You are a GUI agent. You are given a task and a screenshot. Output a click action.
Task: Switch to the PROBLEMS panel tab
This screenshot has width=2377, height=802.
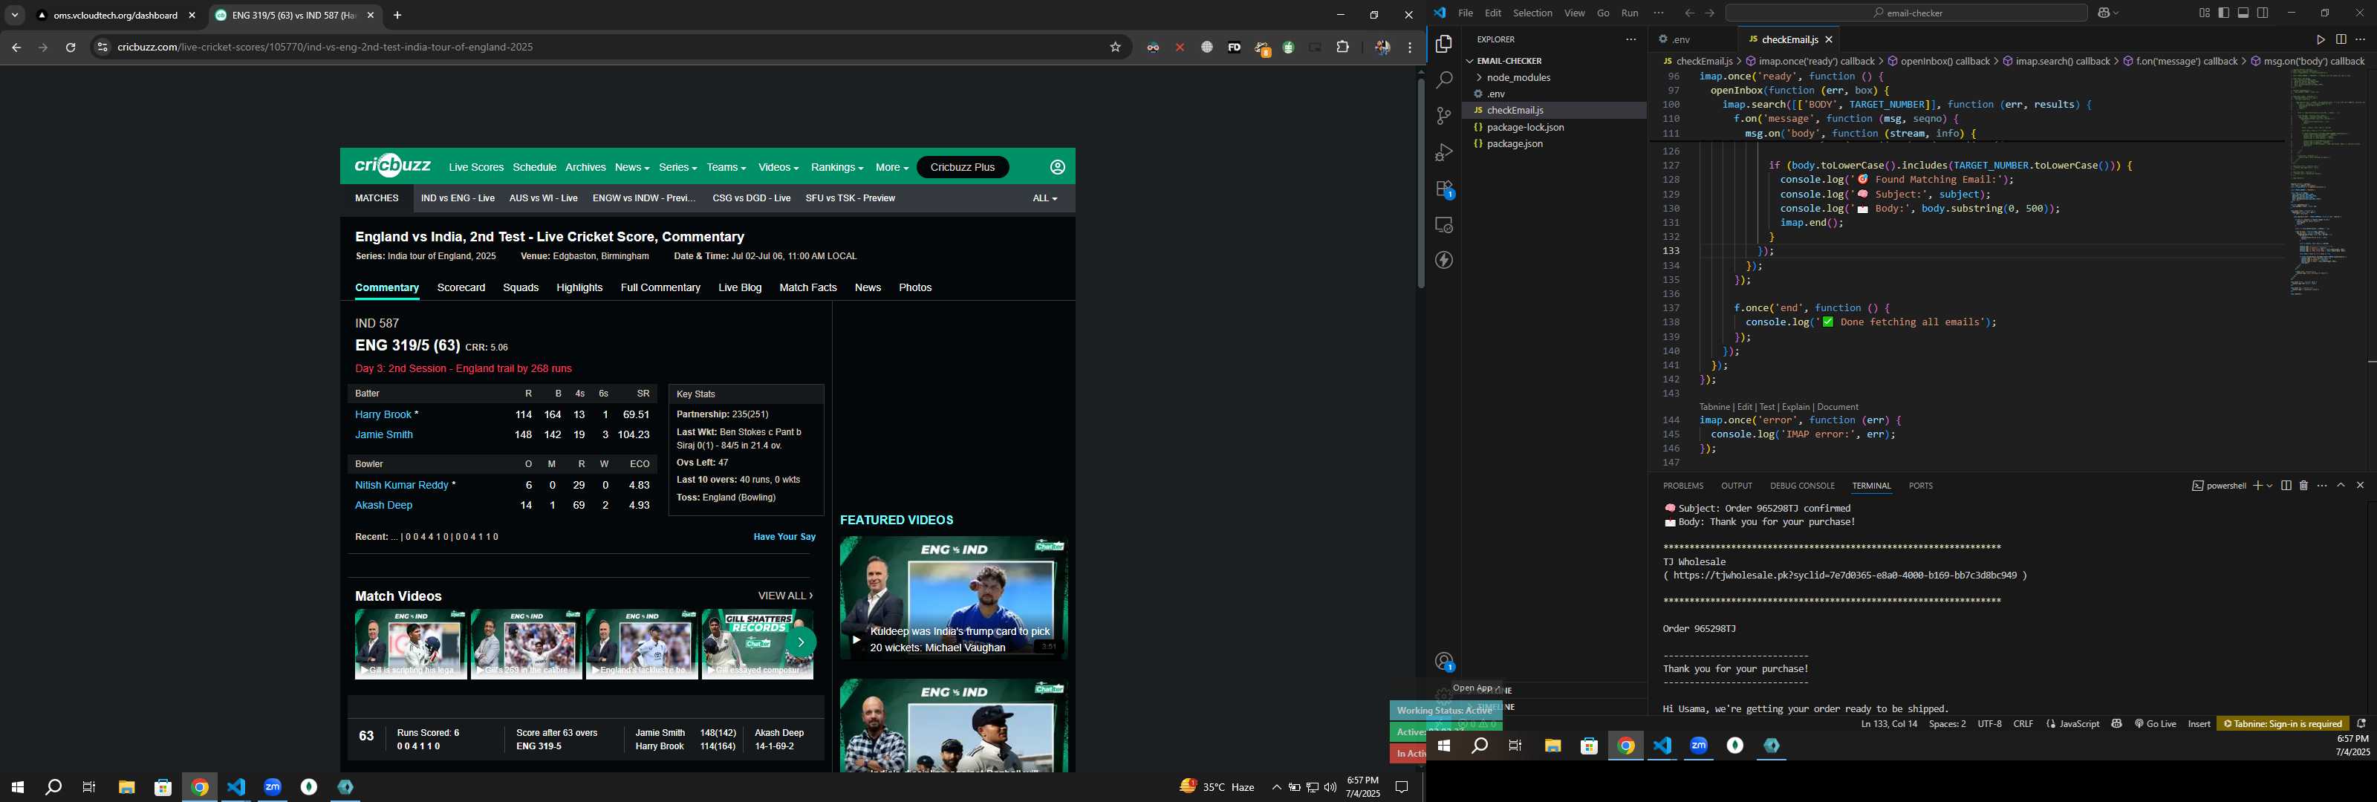(x=1683, y=486)
